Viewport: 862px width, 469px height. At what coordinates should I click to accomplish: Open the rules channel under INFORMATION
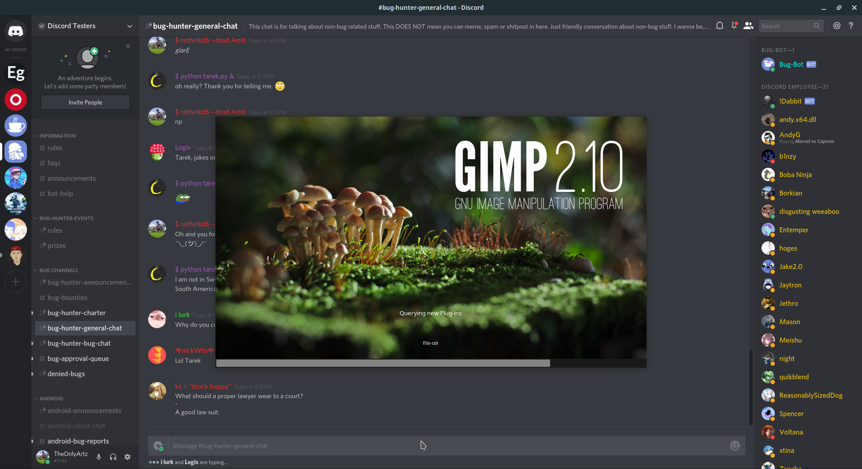85,148
